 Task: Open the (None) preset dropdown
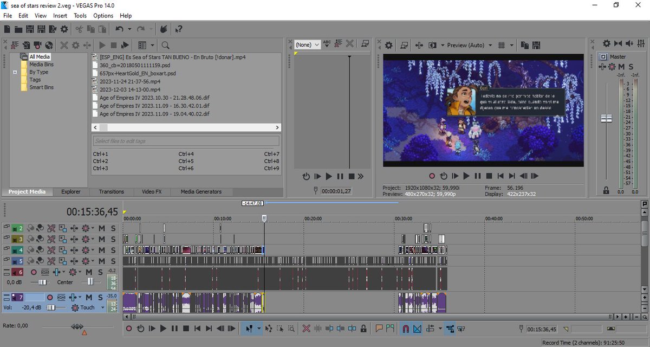(x=308, y=45)
